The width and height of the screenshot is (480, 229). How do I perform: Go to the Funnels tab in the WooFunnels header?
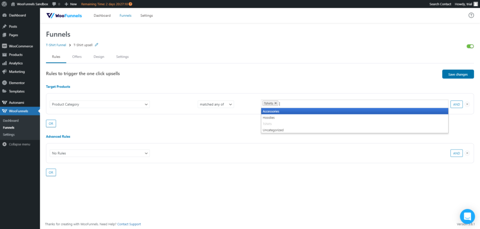(126, 15)
